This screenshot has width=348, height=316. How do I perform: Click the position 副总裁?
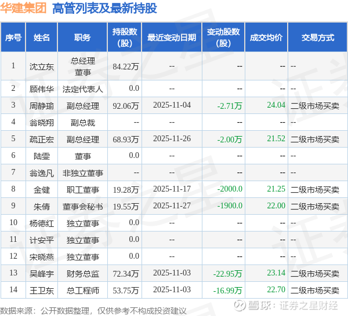(x=82, y=123)
